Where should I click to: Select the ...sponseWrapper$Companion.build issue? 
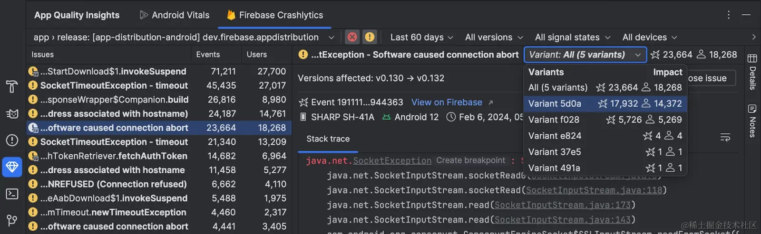point(159,100)
